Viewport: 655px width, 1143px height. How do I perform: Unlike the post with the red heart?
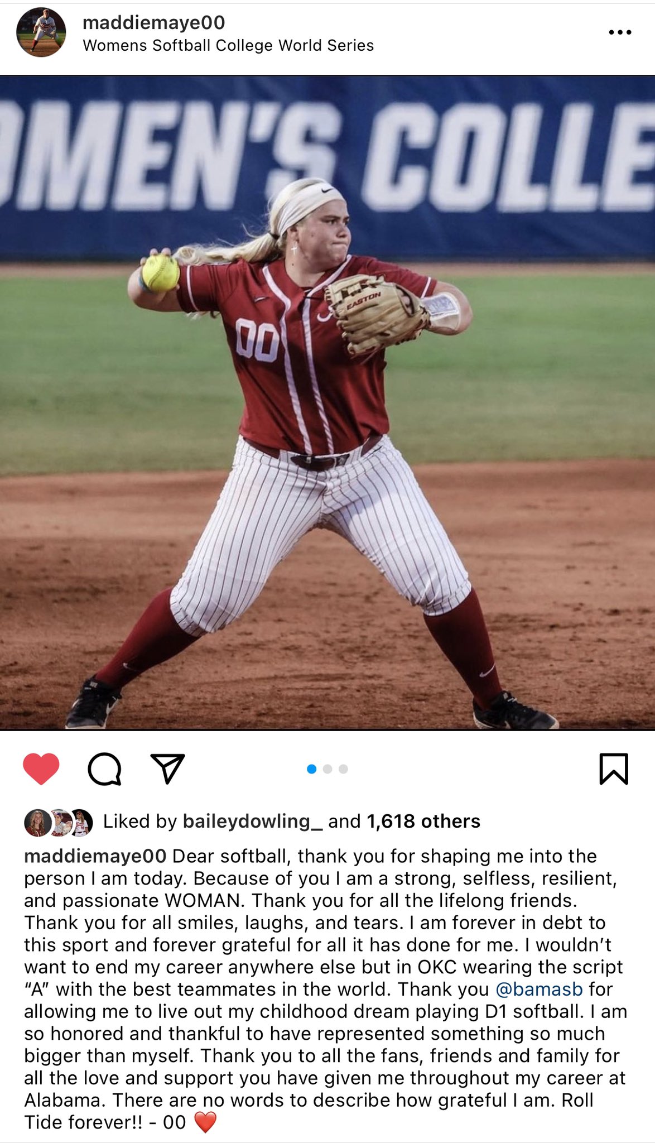tap(41, 769)
